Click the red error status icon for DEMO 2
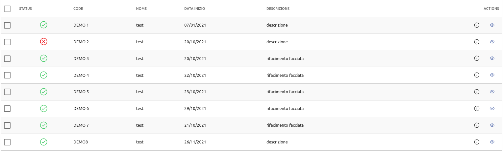 [x=43, y=42]
